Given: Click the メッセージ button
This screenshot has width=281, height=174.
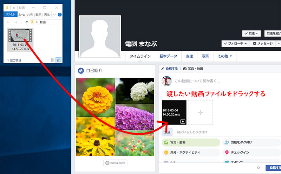Looking at the screenshot, I should [262, 44].
